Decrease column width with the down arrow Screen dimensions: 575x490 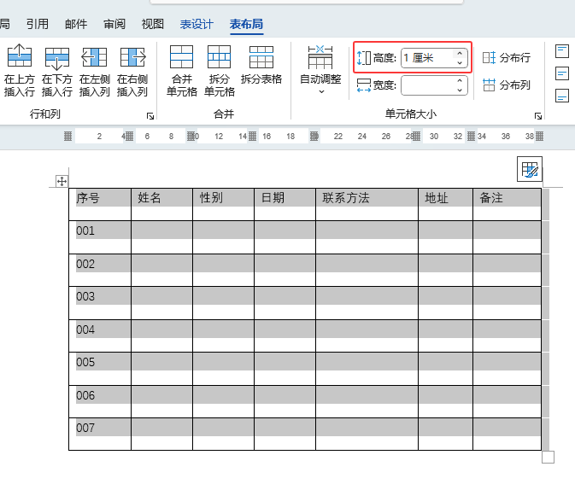point(460,90)
